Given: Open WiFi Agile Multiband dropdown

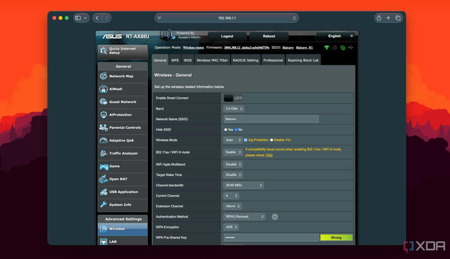Looking at the screenshot, I should tap(233, 165).
